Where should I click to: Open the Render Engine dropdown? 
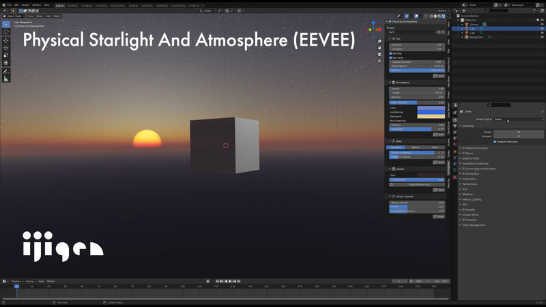point(519,119)
